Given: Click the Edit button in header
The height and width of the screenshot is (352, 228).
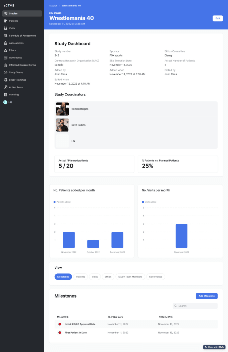Looking at the screenshot, I should point(218,18).
